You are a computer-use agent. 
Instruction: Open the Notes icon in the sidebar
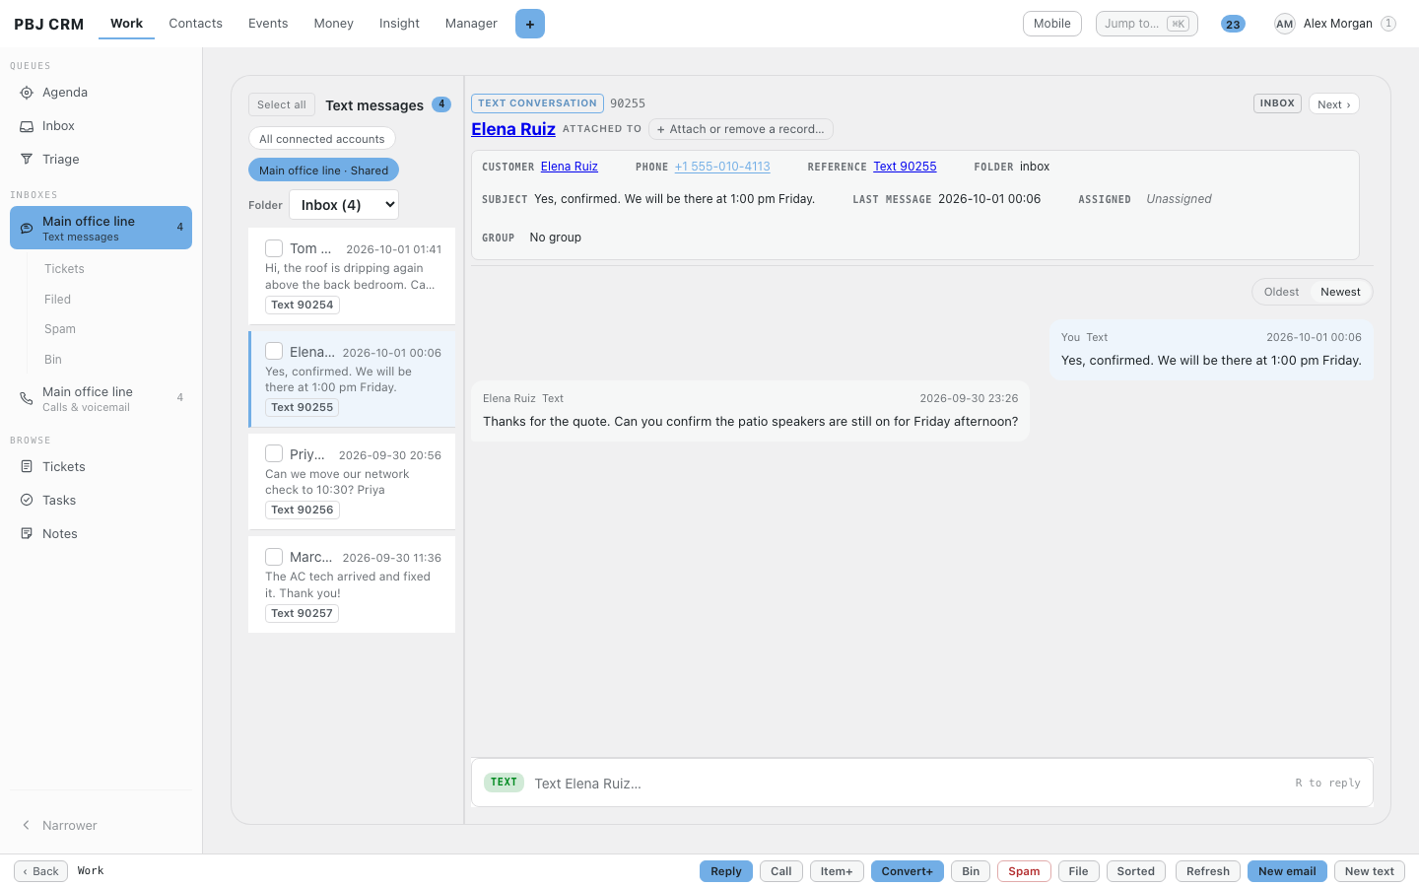coord(27,534)
